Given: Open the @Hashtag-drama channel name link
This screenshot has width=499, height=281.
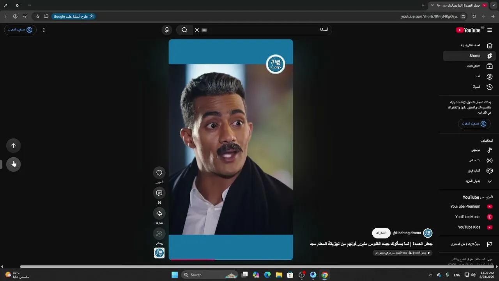Looking at the screenshot, I should pyautogui.click(x=407, y=233).
